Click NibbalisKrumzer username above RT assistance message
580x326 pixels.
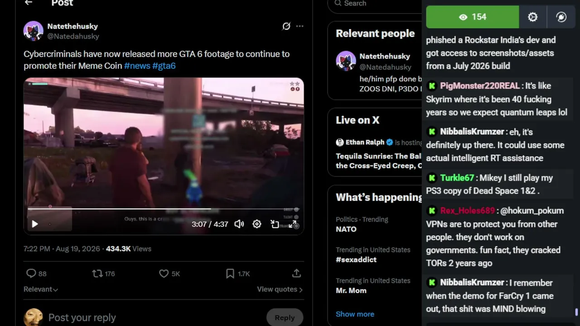(472, 132)
